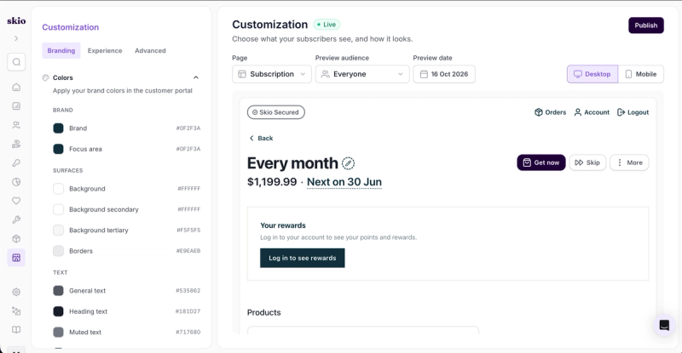Skip the next order
This screenshot has height=353, width=682.
pos(587,162)
